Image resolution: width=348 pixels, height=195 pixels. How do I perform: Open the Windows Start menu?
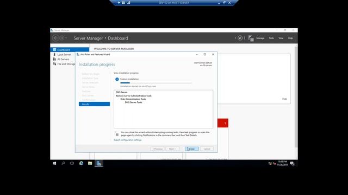54,164
